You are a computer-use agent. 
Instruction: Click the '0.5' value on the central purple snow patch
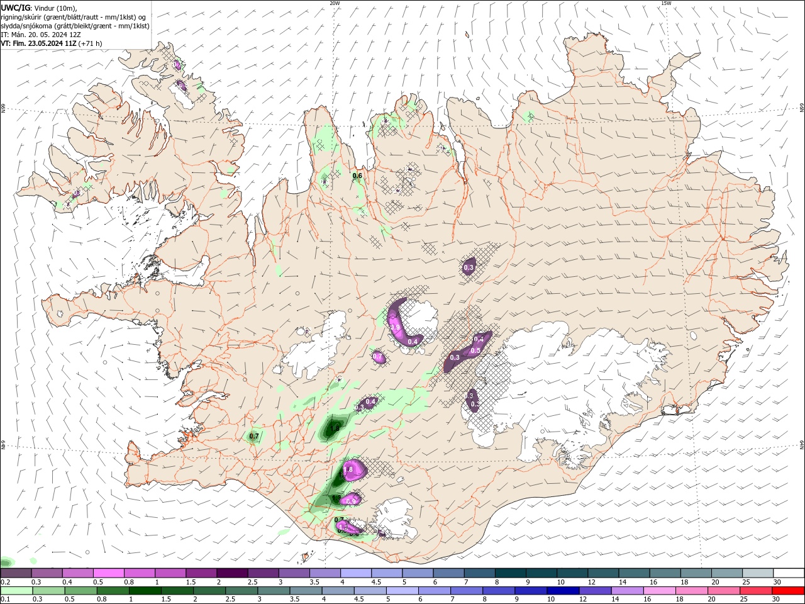click(476, 350)
